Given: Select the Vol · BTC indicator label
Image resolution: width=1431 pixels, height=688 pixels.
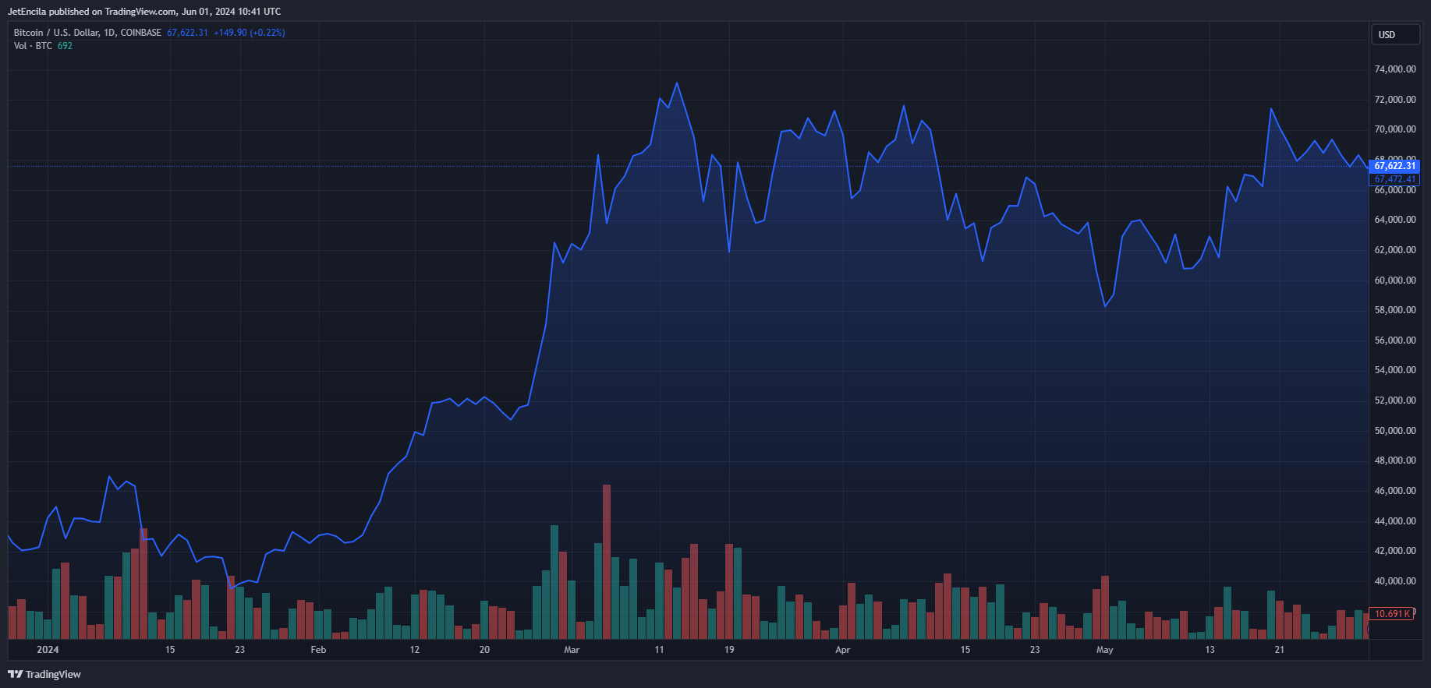Looking at the screenshot, I should click(x=33, y=46).
